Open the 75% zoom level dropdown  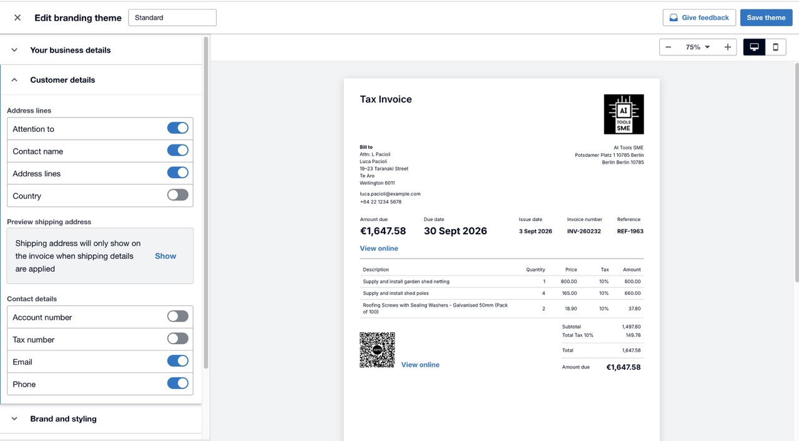(698, 47)
